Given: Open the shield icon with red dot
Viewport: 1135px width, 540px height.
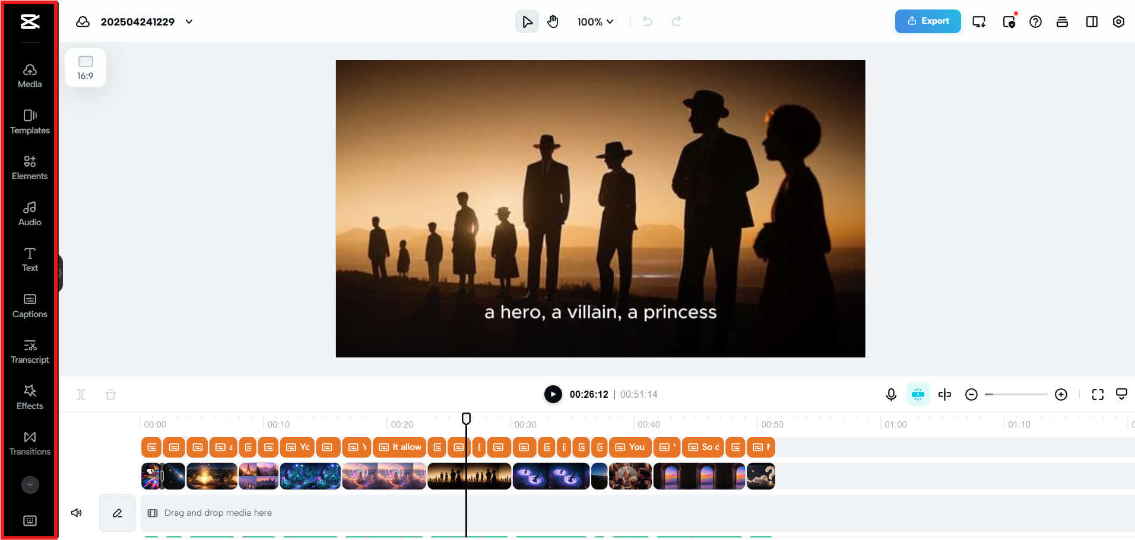Looking at the screenshot, I should pos(1009,22).
